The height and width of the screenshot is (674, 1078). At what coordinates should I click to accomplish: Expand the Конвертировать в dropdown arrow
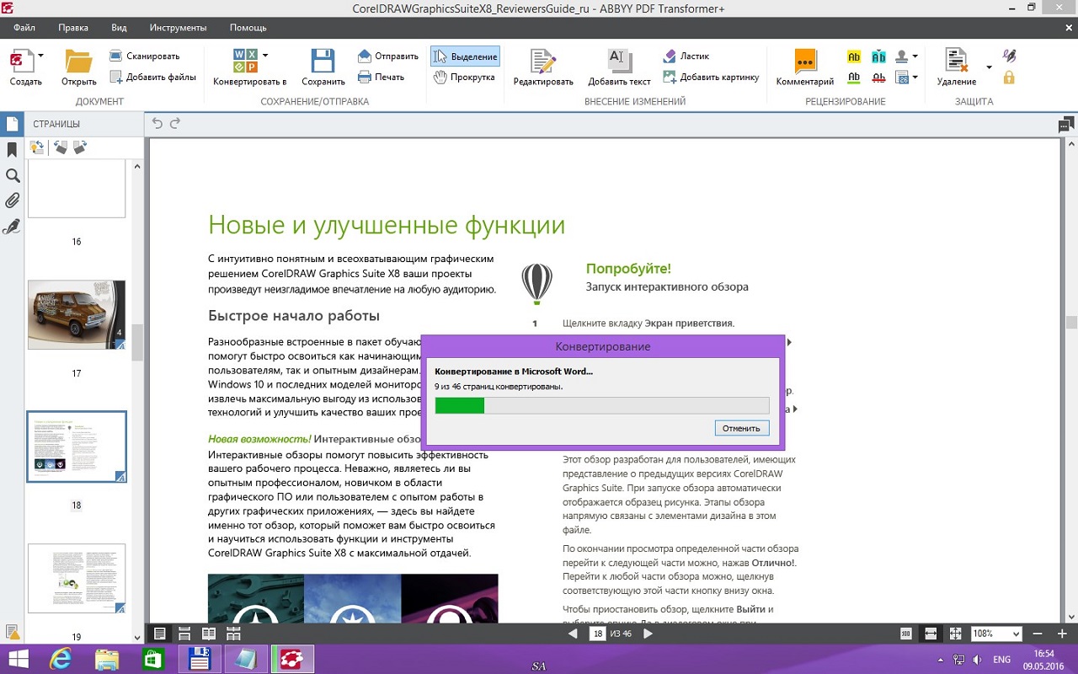(x=265, y=56)
